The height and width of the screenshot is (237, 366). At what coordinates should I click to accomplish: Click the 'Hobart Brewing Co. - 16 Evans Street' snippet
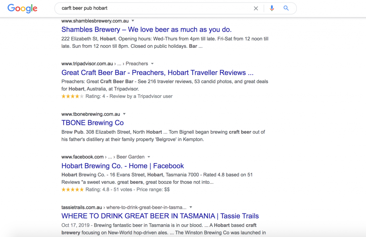tap(157, 178)
